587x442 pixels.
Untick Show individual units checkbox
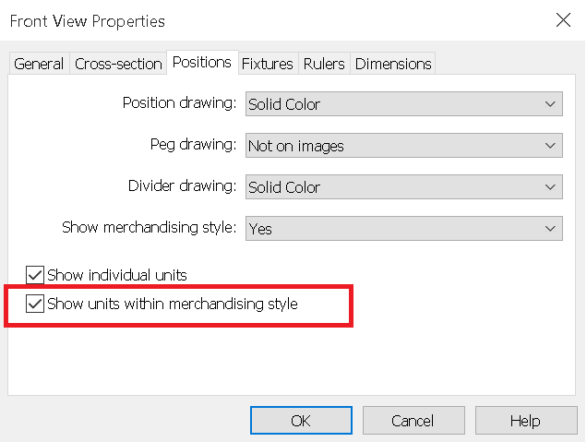35,275
